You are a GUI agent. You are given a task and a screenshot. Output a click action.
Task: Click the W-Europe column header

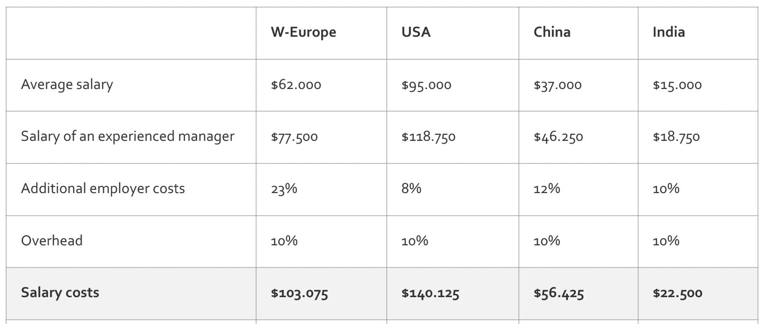point(303,32)
